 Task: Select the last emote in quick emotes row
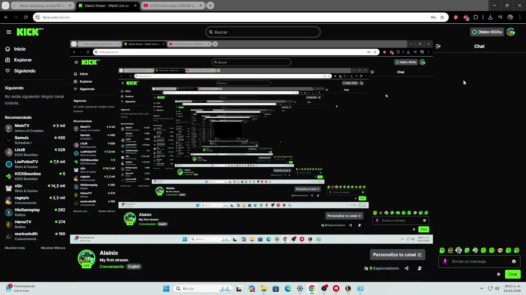point(517,250)
